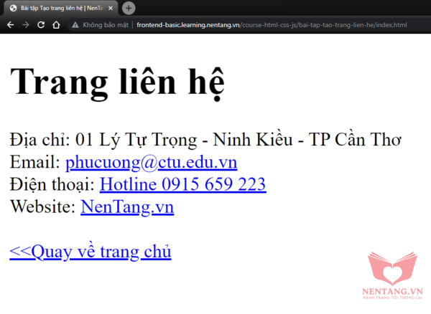Go to the browser home page

(56, 25)
